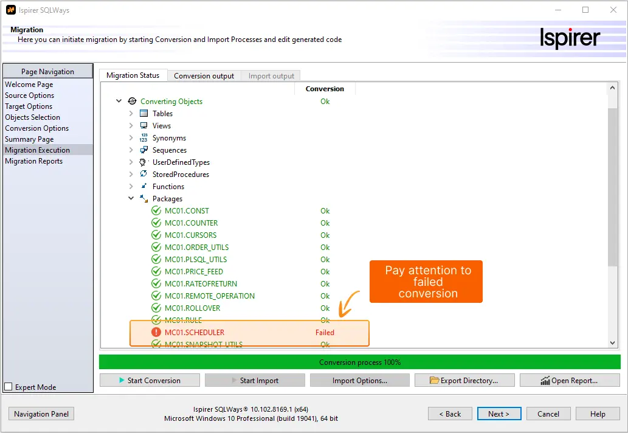This screenshot has height=433, width=628.
Task: Click the green check icon for MC01.PRICE_FEED
Action: coord(156,272)
